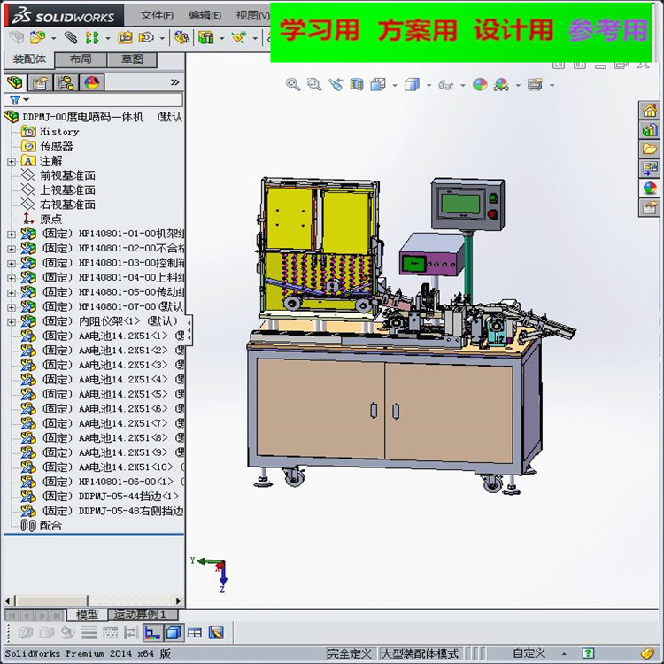Switch to the 装配体 tab
664x664 pixels.
click(x=29, y=59)
